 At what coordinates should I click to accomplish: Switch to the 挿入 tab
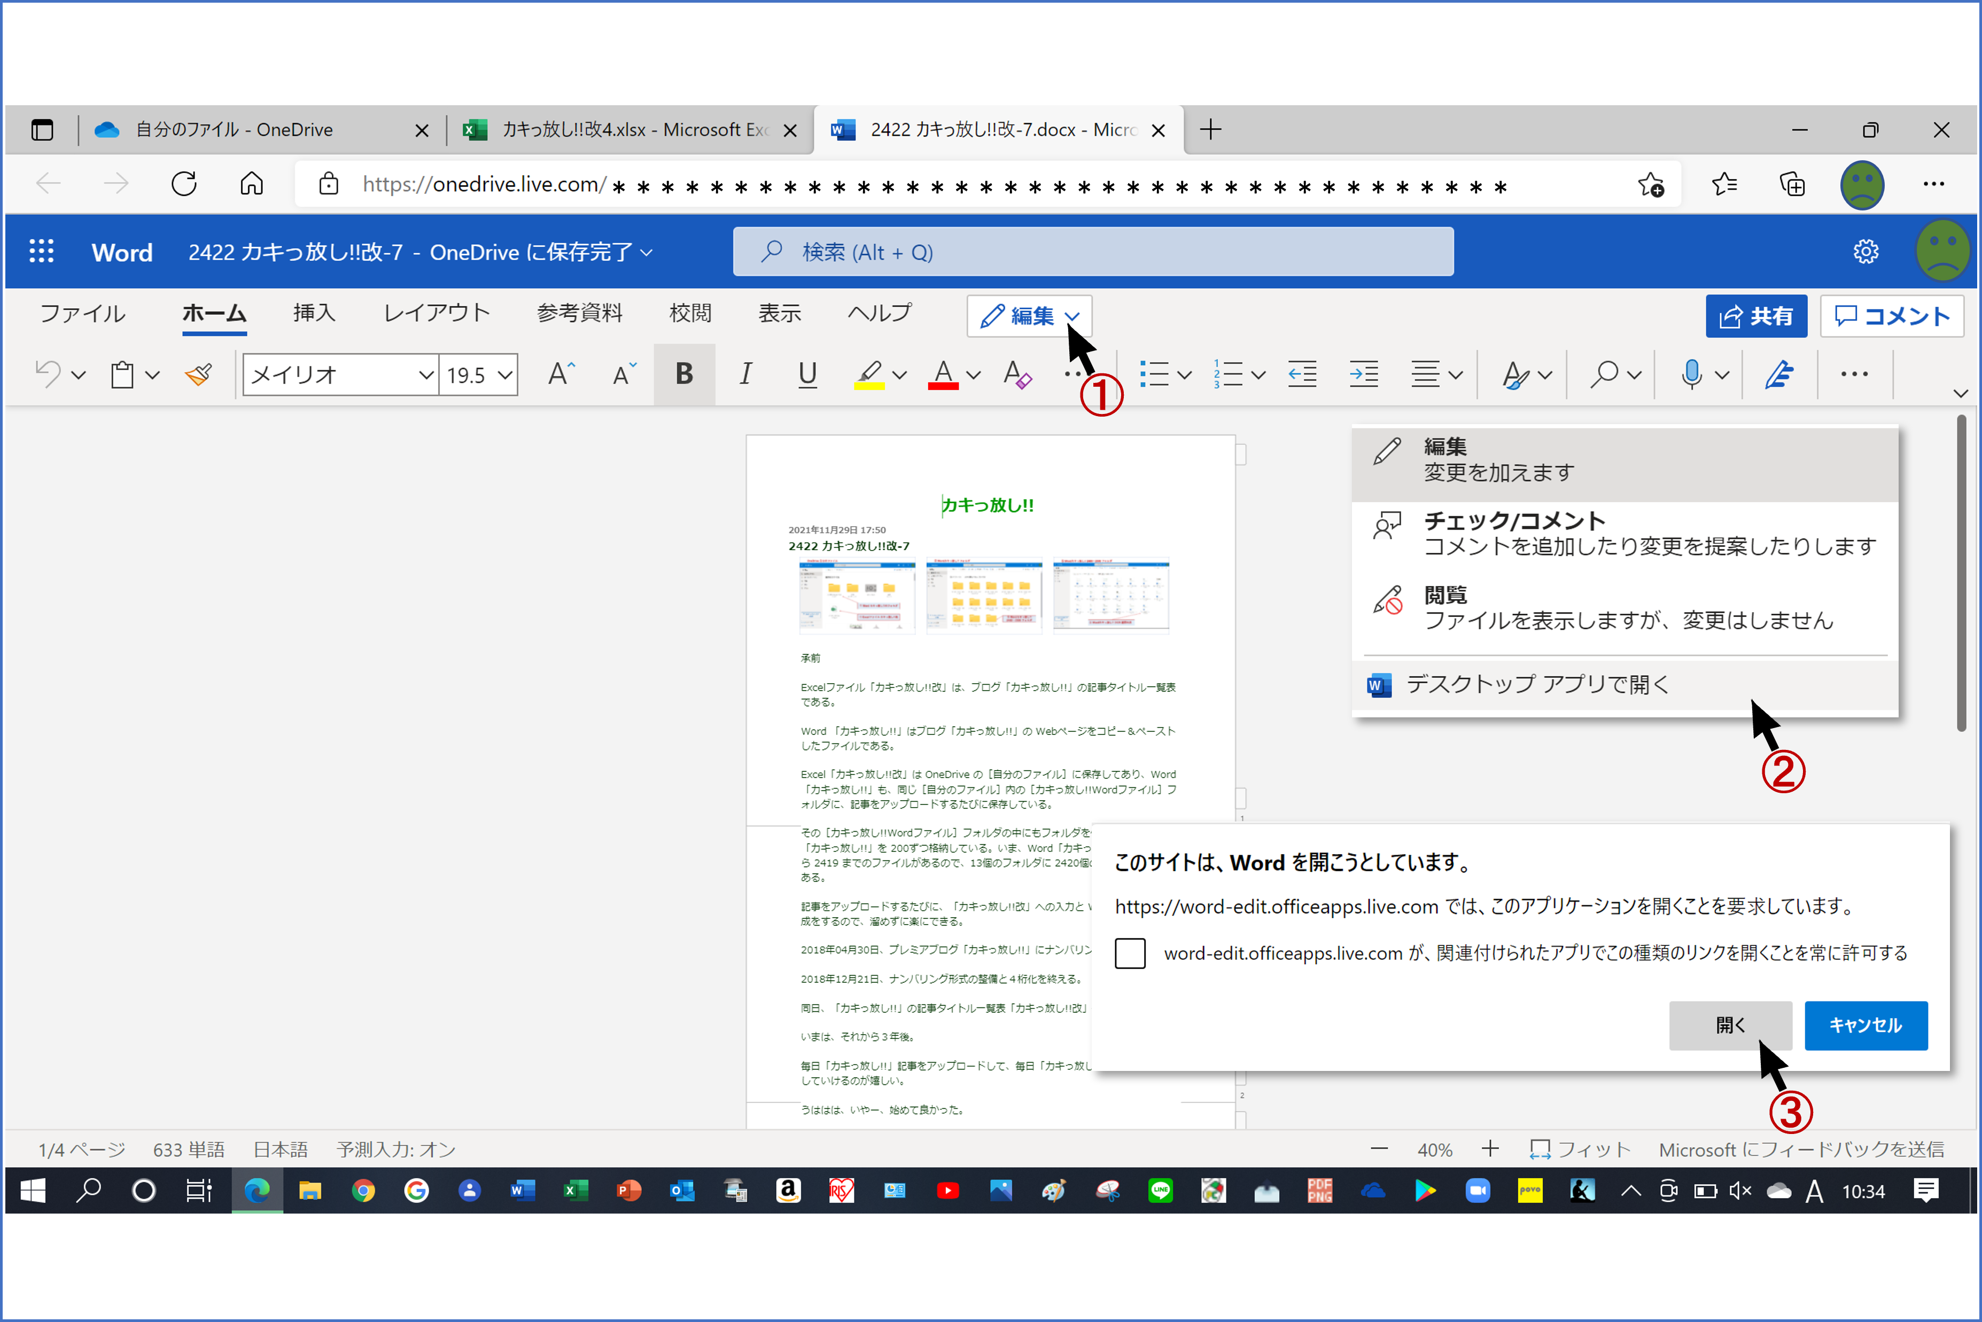click(x=314, y=313)
